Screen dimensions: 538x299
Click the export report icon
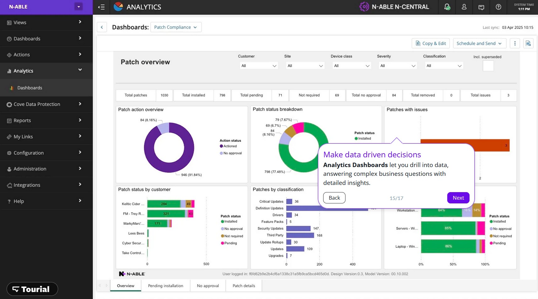528,43
